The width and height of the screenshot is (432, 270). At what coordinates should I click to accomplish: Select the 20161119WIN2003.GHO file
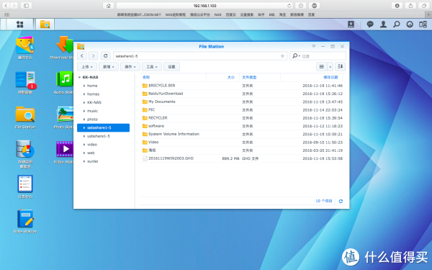[241, 158]
